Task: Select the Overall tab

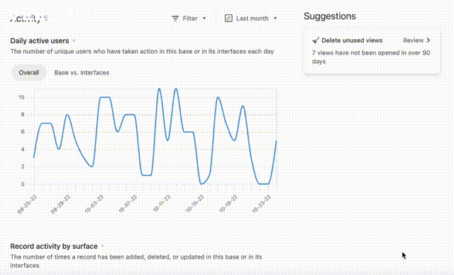Action: click(x=29, y=72)
